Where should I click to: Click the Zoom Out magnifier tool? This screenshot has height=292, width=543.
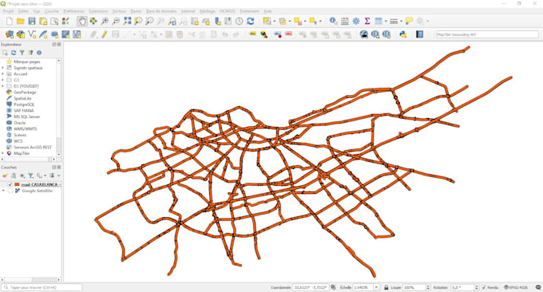(x=116, y=22)
